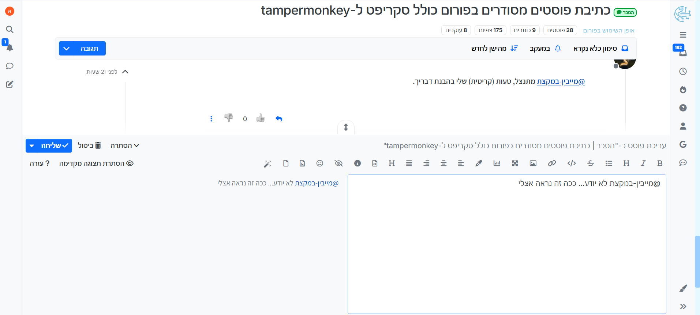Mark the topic unread (סימון כלא נקרא)

tap(601, 49)
